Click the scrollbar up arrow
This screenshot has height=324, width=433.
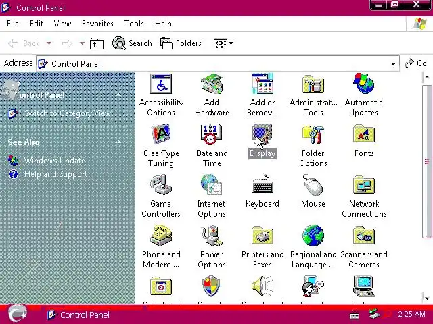click(427, 77)
